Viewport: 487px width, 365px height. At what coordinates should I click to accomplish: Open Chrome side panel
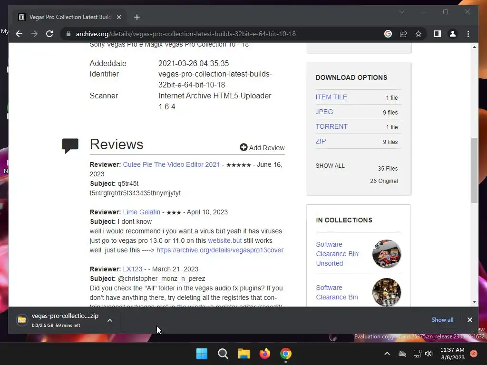[x=438, y=34]
